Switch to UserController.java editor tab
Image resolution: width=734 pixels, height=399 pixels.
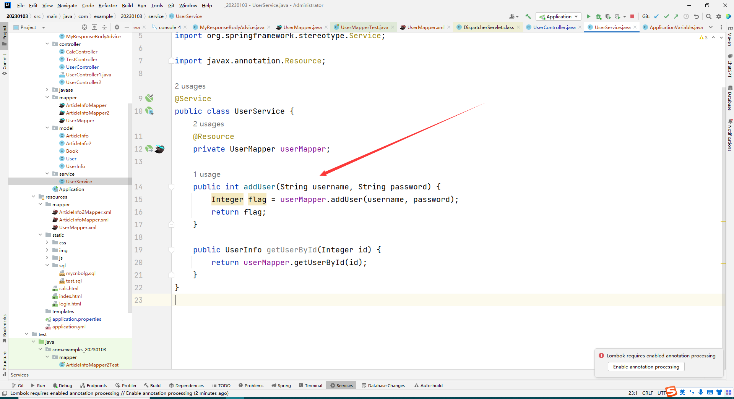pyautogui.click(x=554, y=27)
